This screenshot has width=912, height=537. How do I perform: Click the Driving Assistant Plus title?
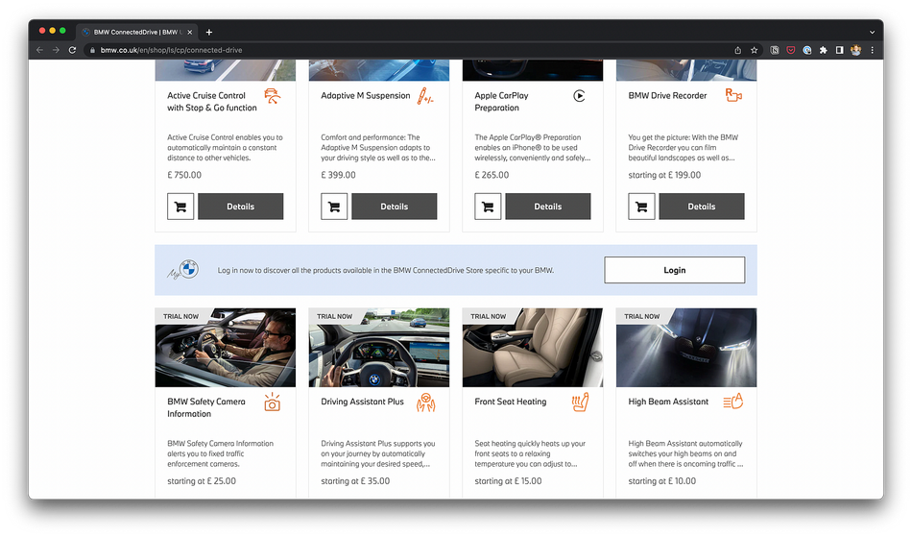(362, 402)
